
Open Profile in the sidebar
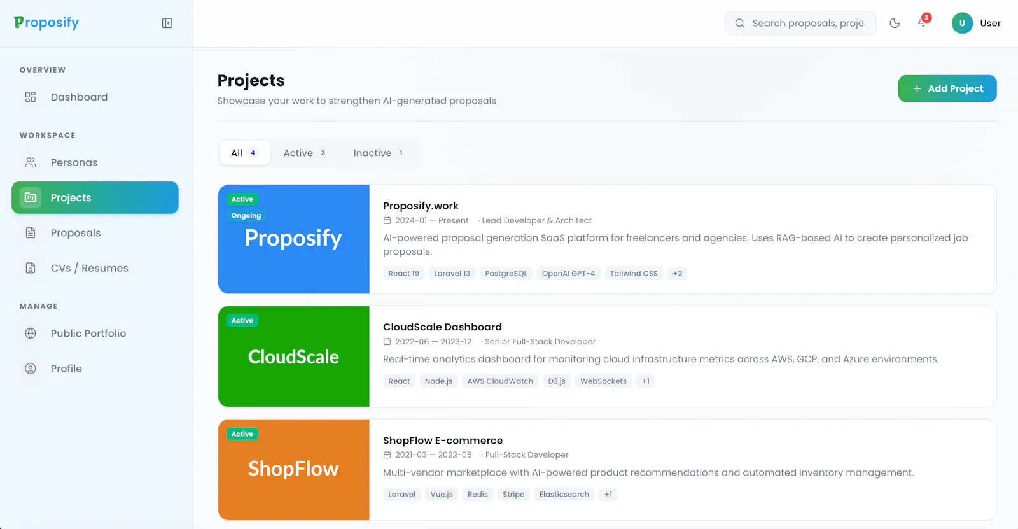click(x=95, y=369)
